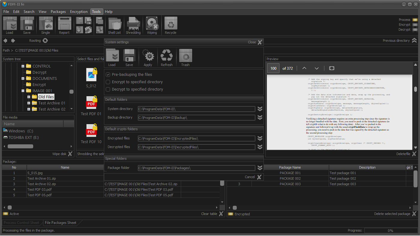Open the Encryption menu

(x=79, y=12)
